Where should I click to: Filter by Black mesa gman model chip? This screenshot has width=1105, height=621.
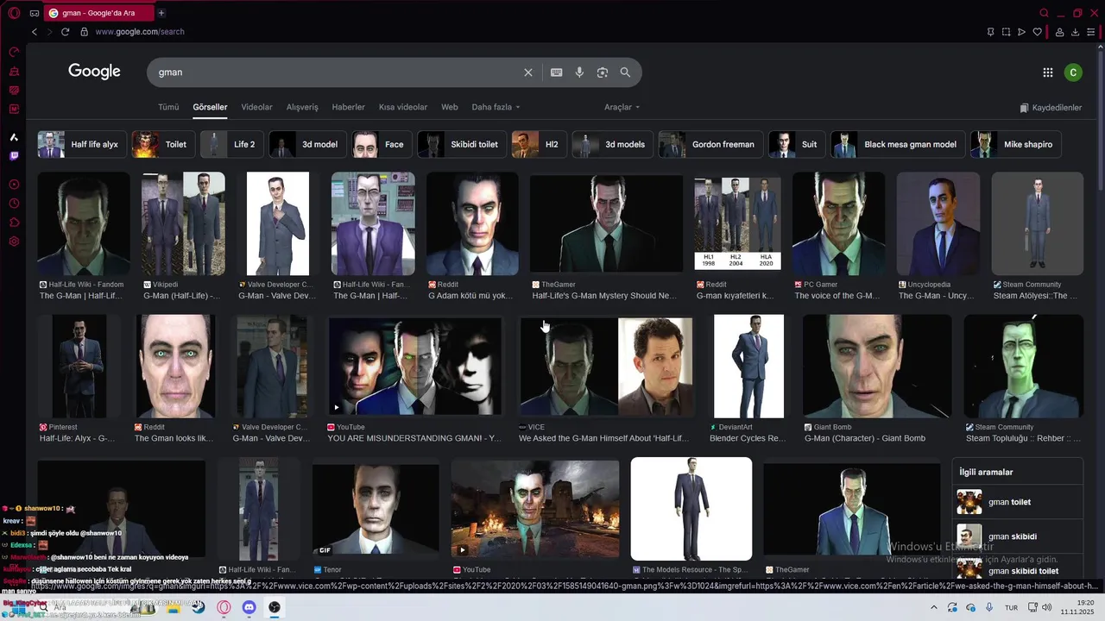coord(897,144)
